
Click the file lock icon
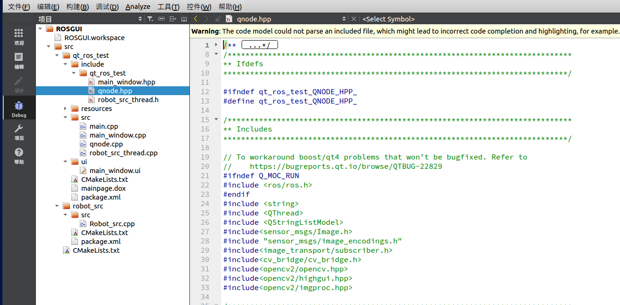[218, 19]
